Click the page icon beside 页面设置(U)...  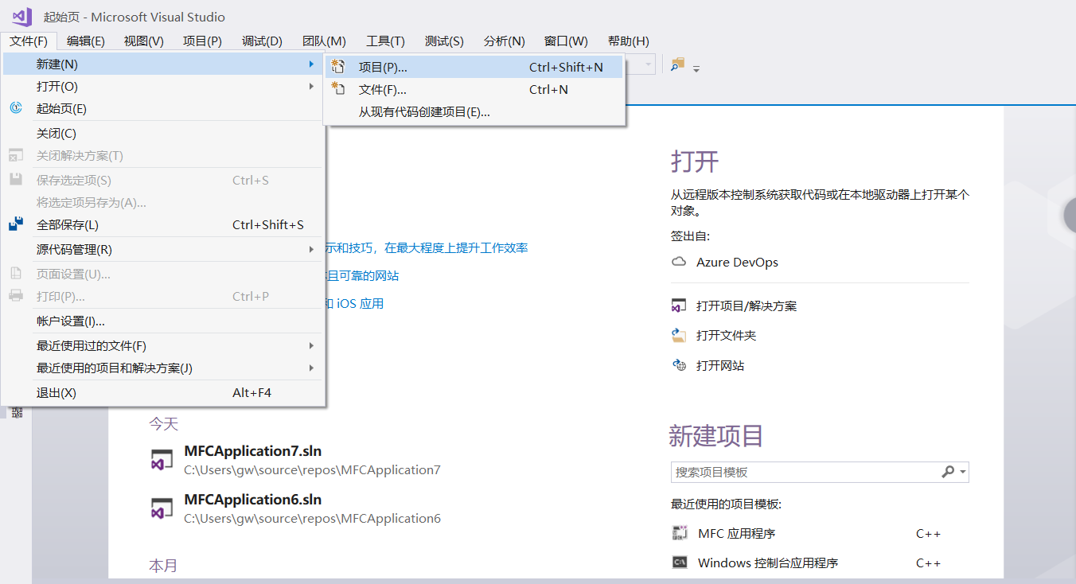click(x=16, y=274)
